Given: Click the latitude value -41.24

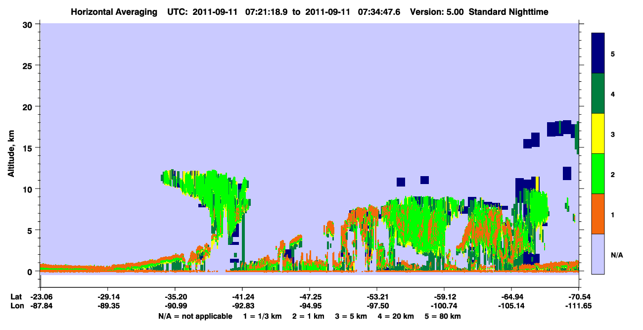Looking at the screenshot, I should click(x=242, y=297).
